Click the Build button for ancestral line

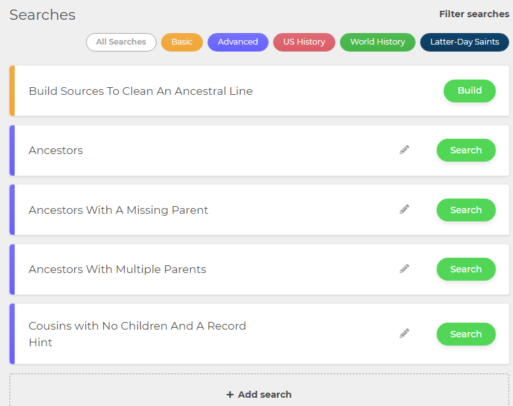pos(470,90)
